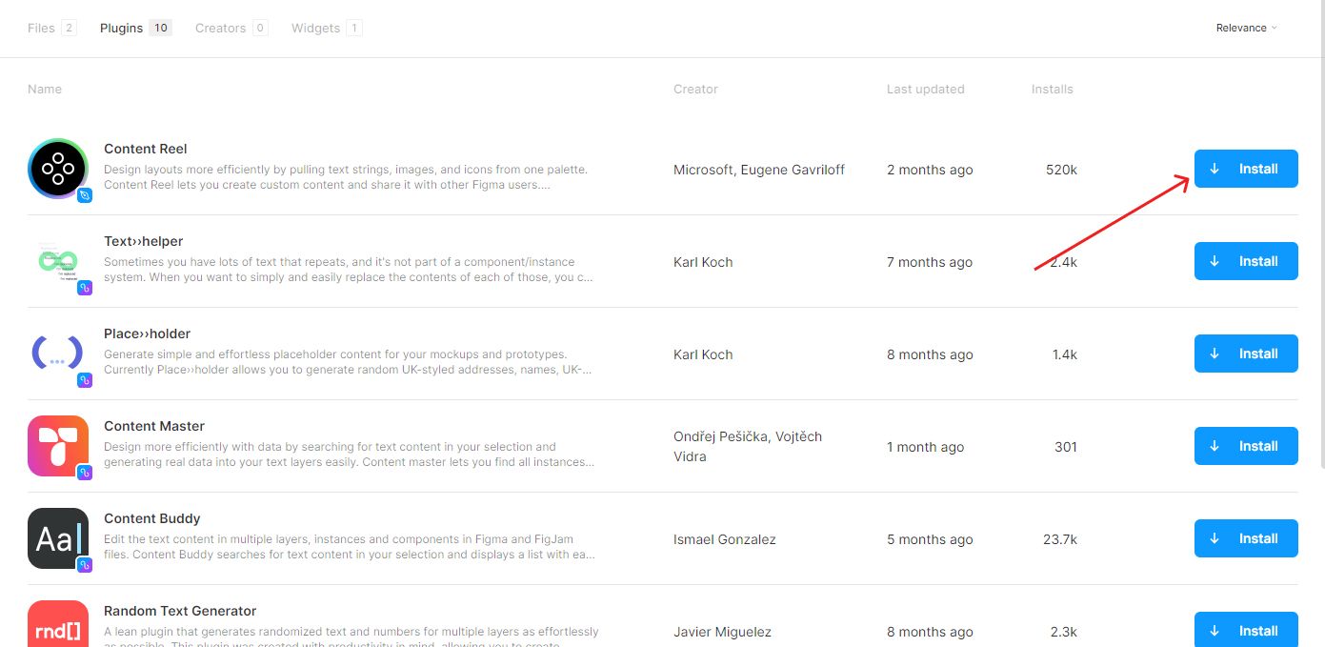Viewport: 1325px width, 647px height.
Task: Click the '7 months ago' date
Action: coord(930,262)
